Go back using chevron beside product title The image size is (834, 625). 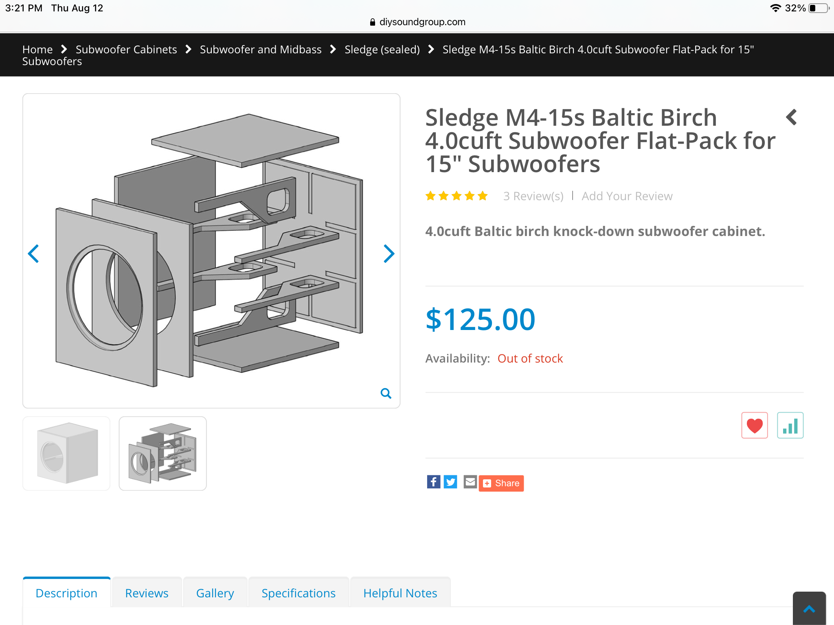coord(791,117)
